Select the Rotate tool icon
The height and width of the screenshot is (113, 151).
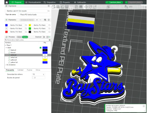[x=90, y=7]
